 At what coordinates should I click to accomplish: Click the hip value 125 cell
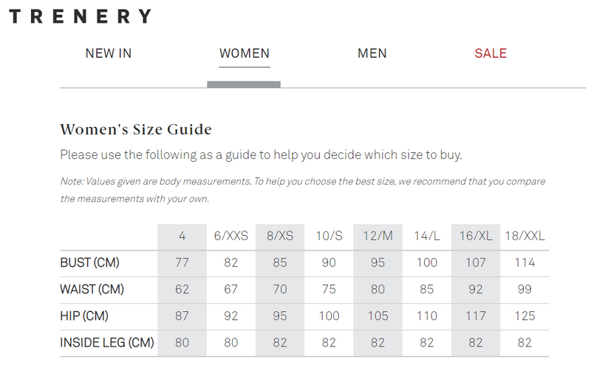[525, 316]
